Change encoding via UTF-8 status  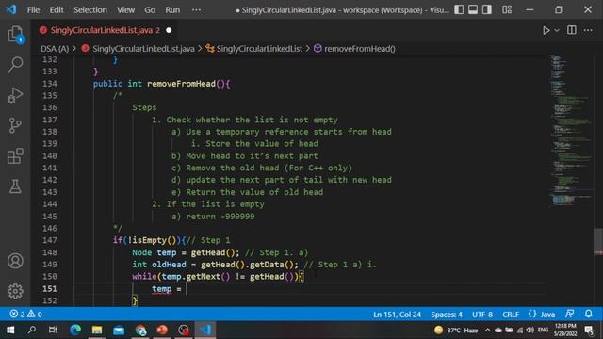pyautogui.click(x=482, y=315)
